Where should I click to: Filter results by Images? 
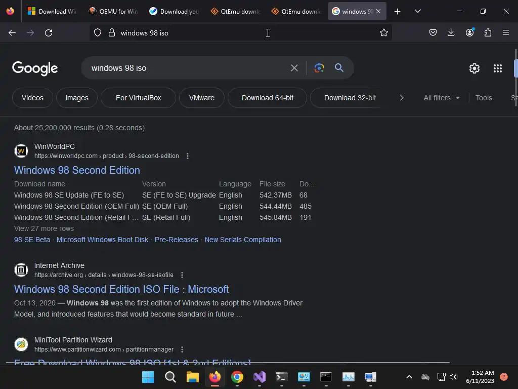[77, 98]
